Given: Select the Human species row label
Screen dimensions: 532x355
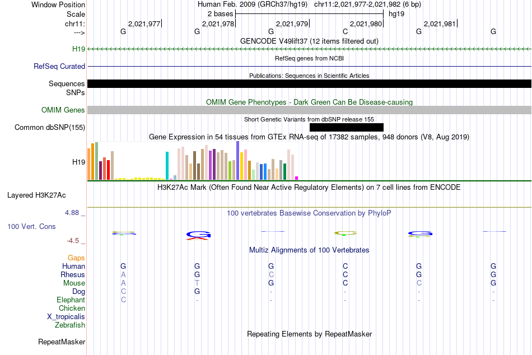Looking at the screenshot, I should pos(73,266).
